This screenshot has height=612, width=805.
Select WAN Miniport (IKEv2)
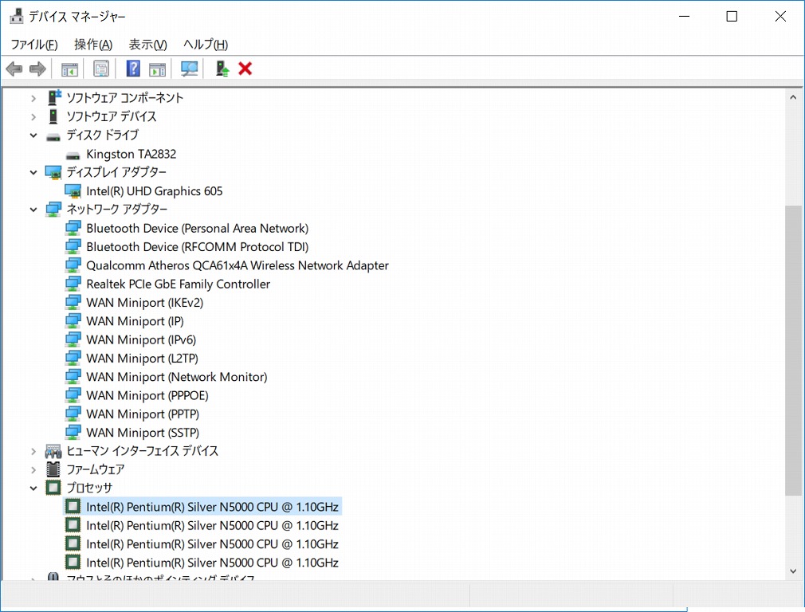(145, 302)
